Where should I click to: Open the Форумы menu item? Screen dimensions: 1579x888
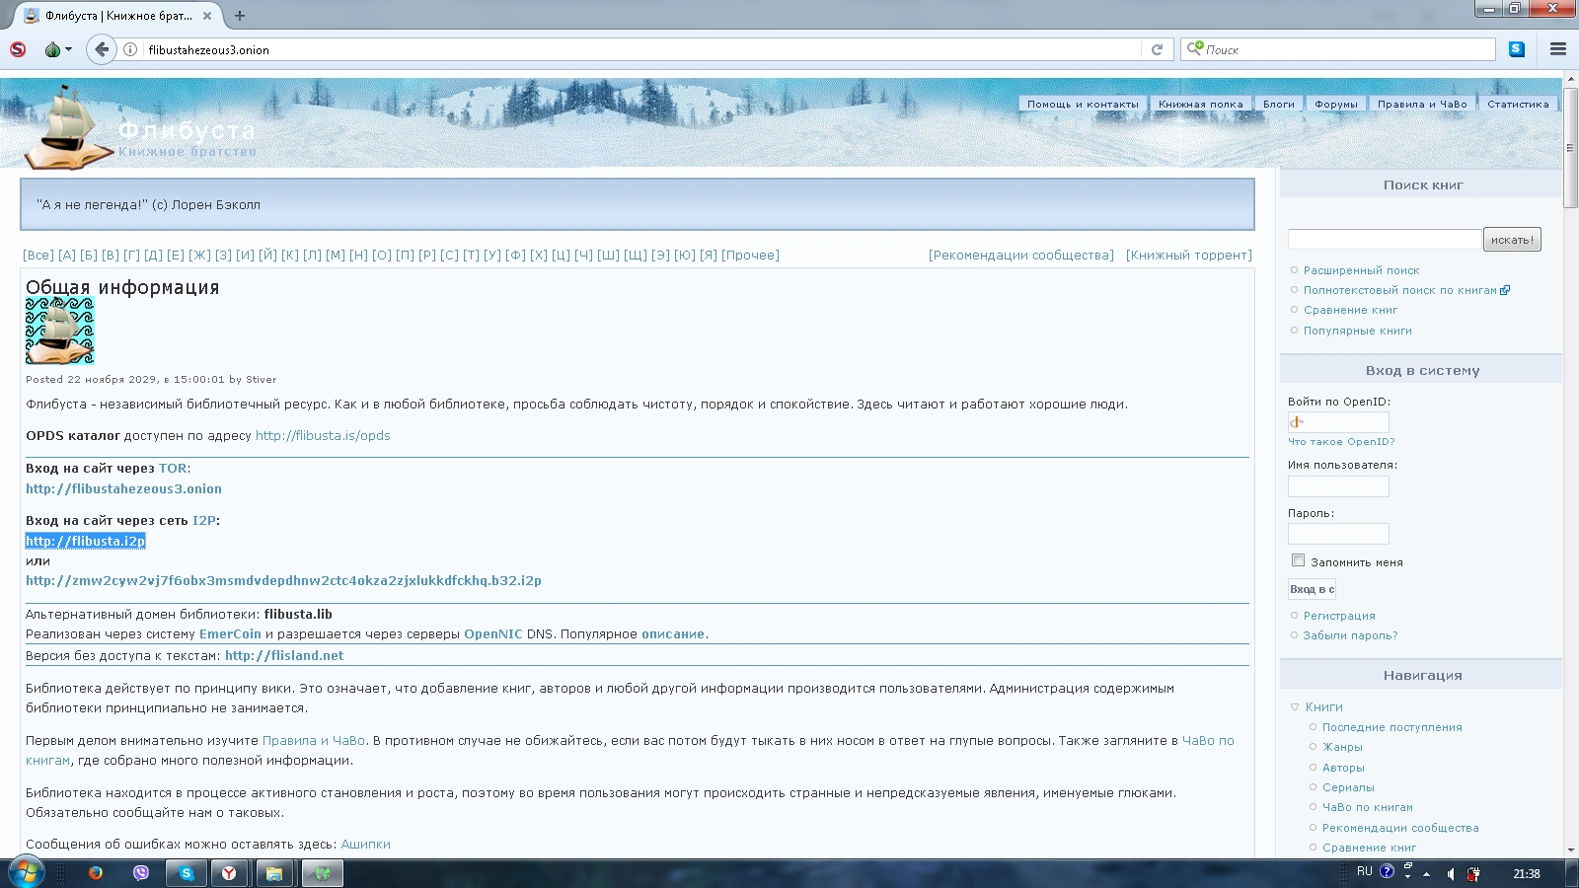tap(1336, 104)
